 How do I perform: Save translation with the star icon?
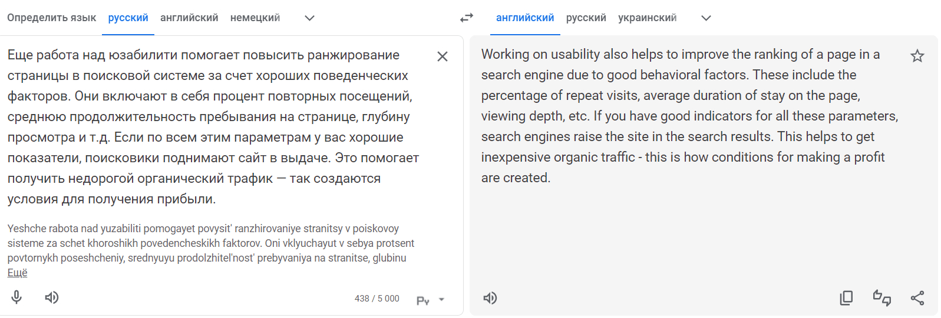(x=917, y=56)
